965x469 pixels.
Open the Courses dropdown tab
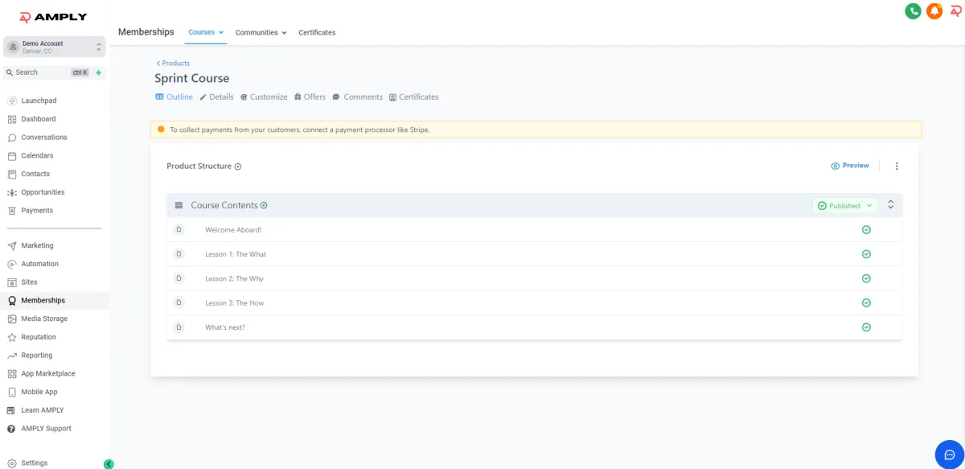click(x=206, y=32)
